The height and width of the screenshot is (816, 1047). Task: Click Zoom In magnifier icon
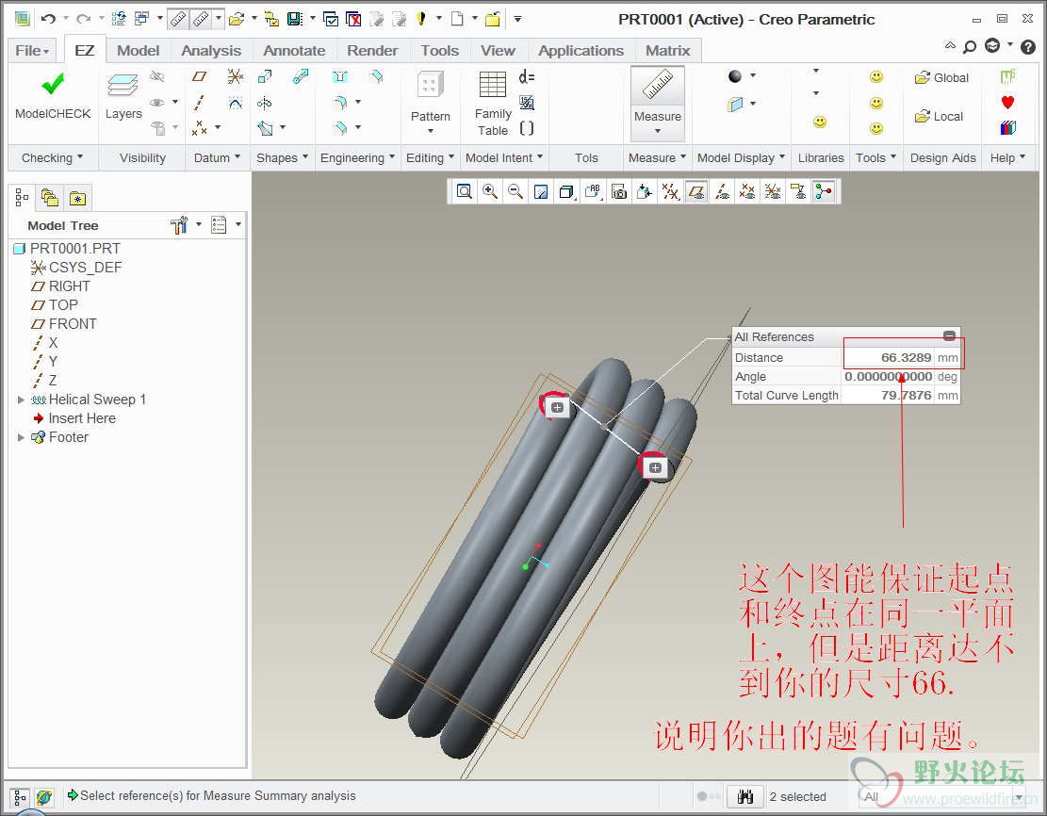pos(489,192)
